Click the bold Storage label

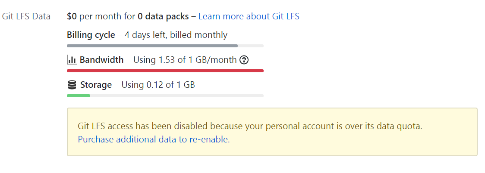[96, 85]
